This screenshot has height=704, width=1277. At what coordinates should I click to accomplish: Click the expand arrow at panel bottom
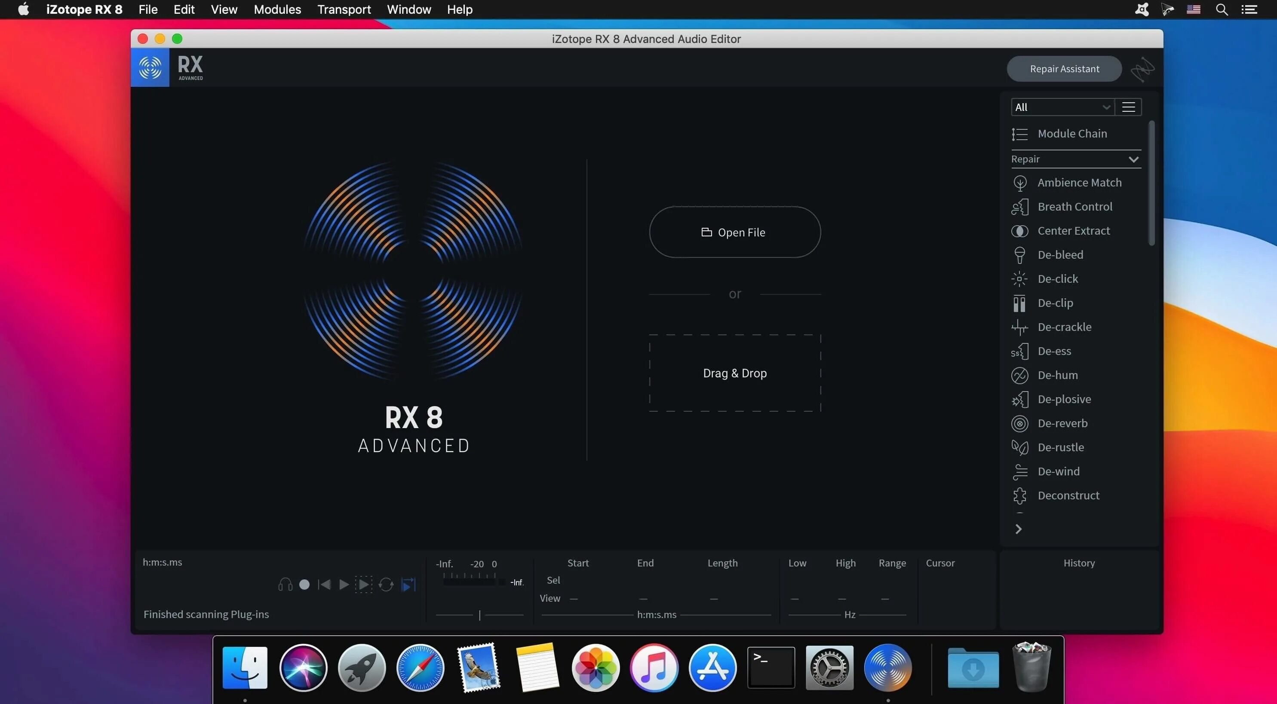coord(1019,529)
